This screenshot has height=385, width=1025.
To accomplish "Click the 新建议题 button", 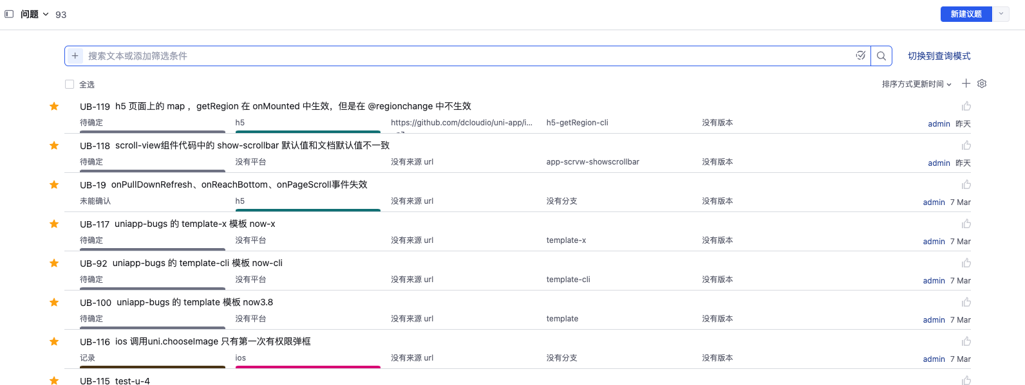I will 966,14.
